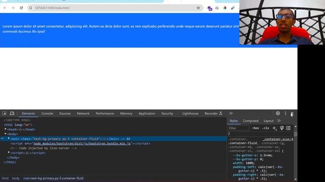Click the html breadcrumb item
325x182 pixels.
pos(5,178)
